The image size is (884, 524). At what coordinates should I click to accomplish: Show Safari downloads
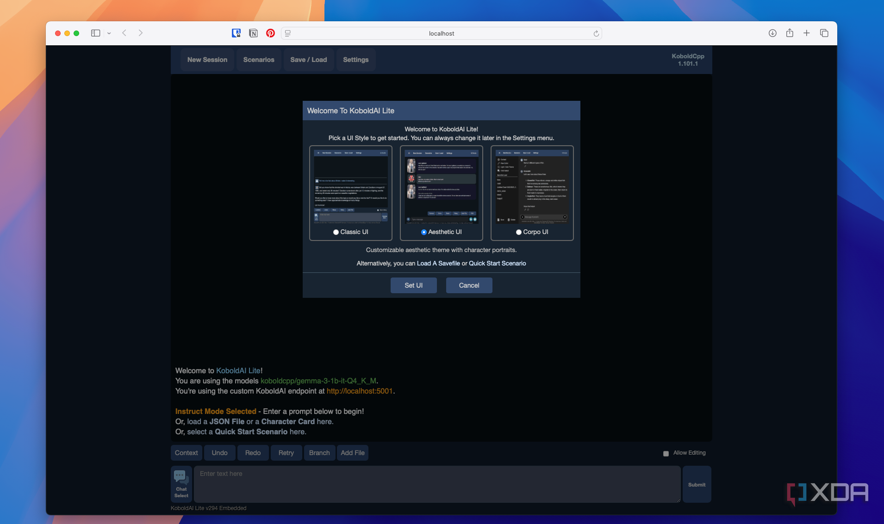pyautogui.click(x=772, y=33)
